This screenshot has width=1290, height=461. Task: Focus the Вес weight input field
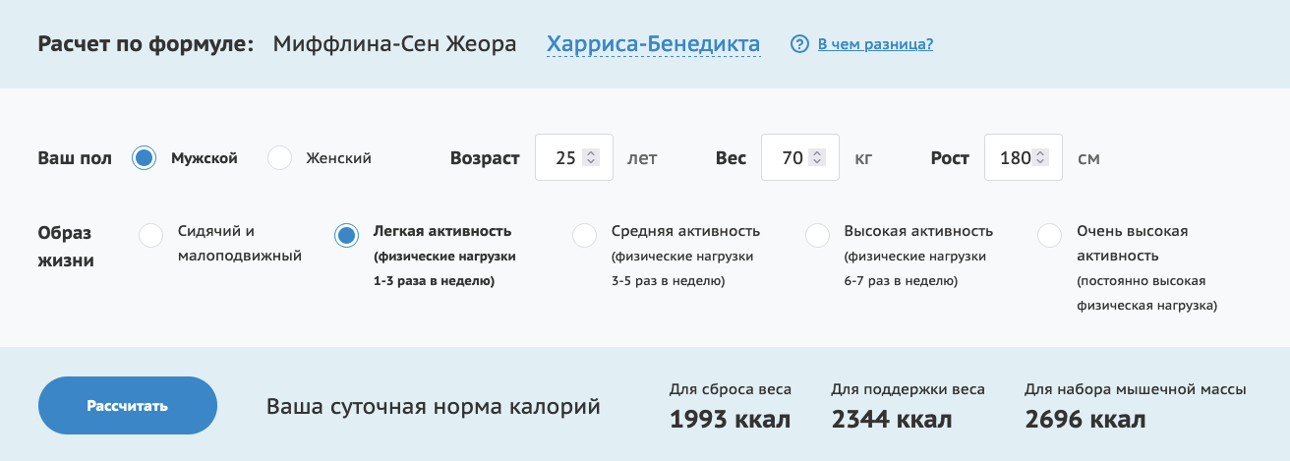click(790, 157)
